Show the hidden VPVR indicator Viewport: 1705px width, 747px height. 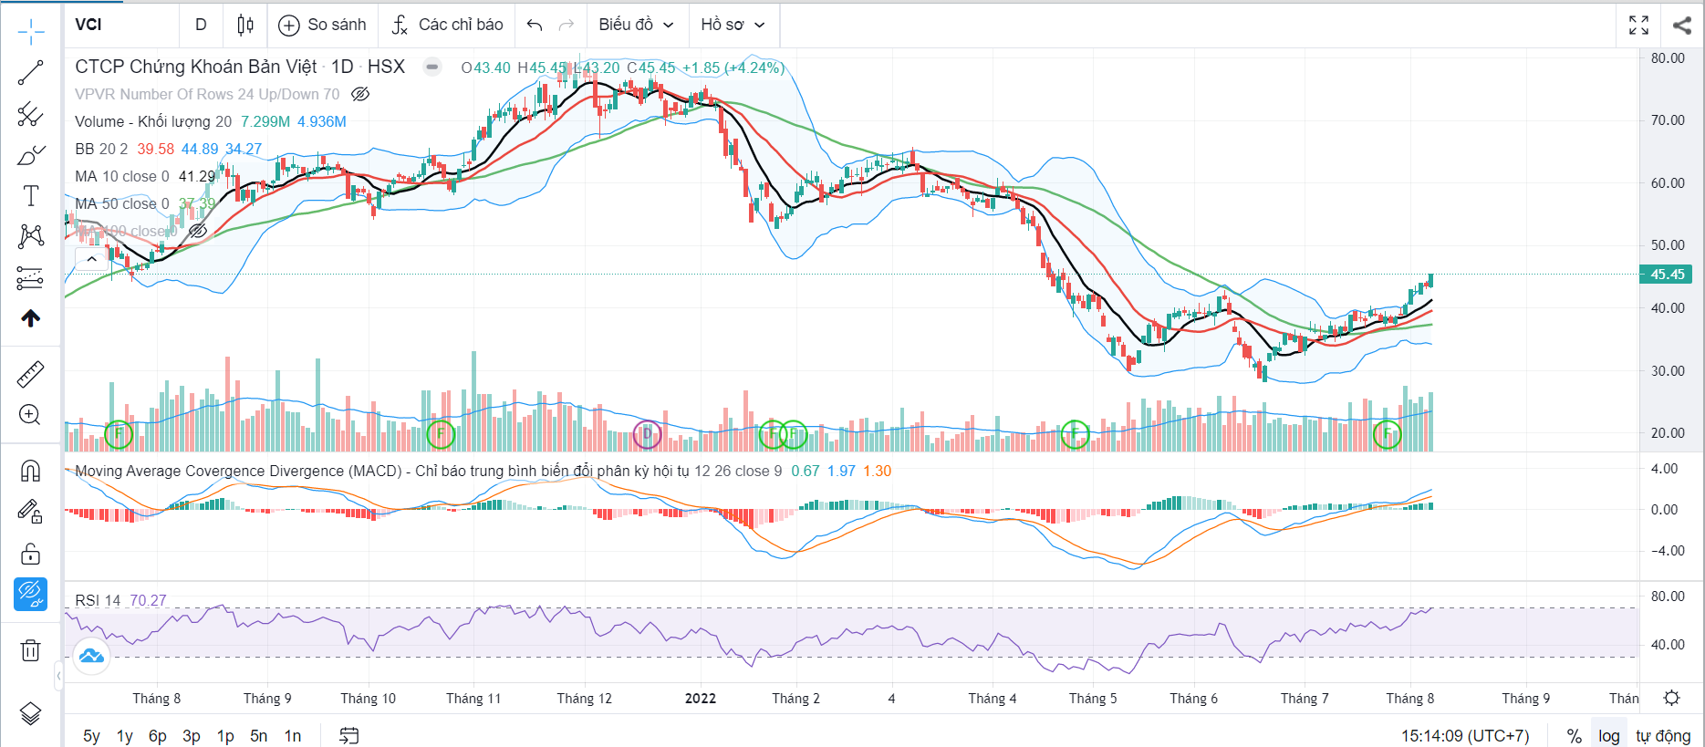pos(360,94)
